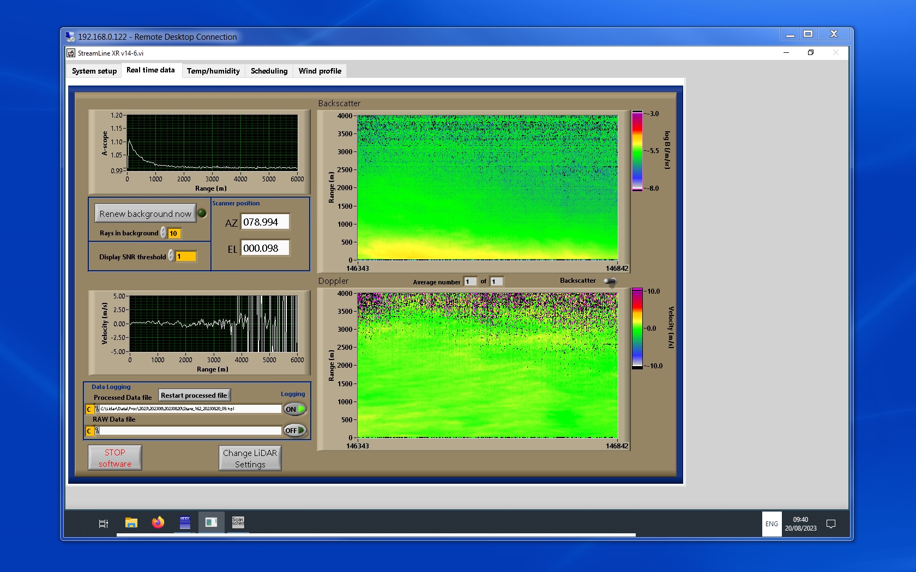Toggle the Backscatter switch above Doppler plot
This screenshot has width=916, height=572.
tap(610, 281)
